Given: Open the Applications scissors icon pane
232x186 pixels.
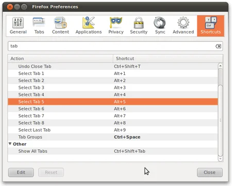Looking at the screenshot, I should pyautogui.click(x=89, y=26).
